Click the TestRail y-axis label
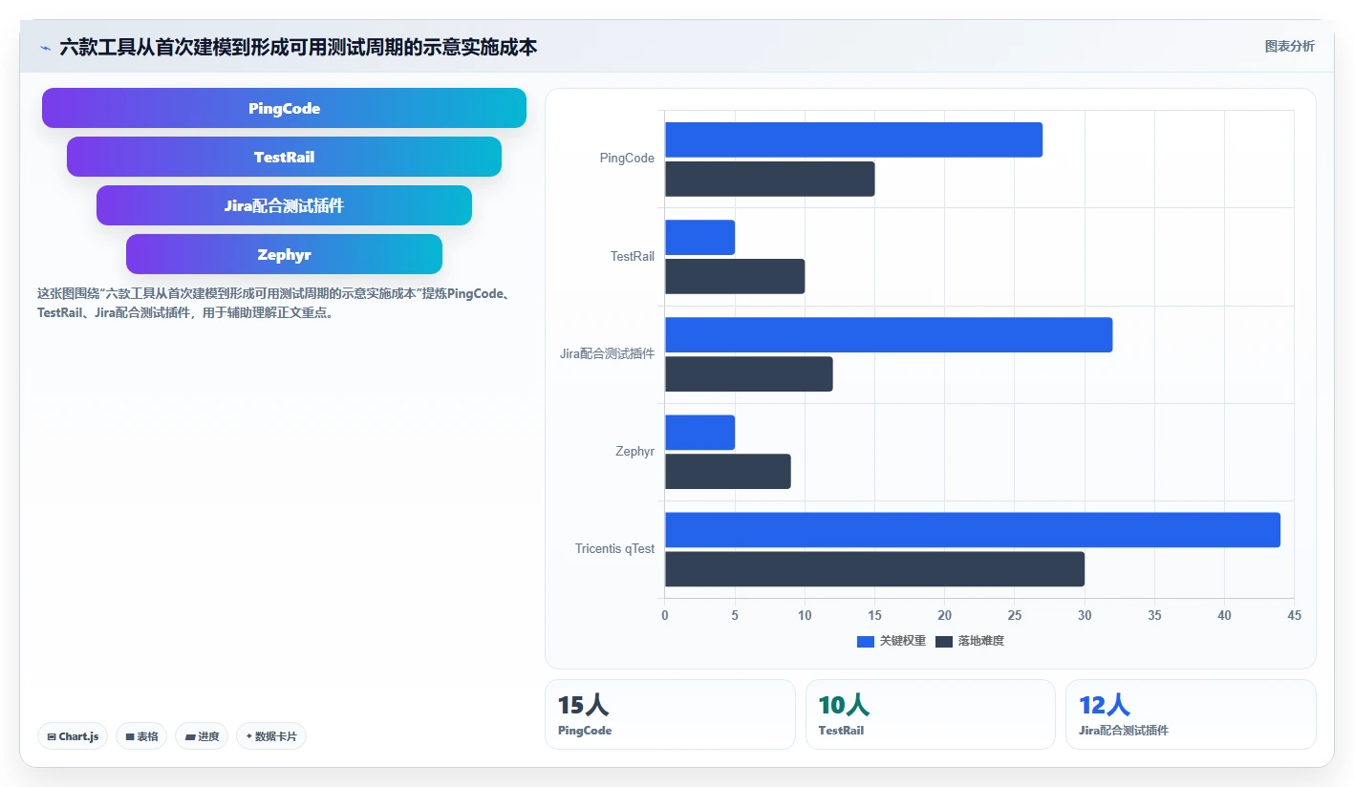 (x=633, y=256)
